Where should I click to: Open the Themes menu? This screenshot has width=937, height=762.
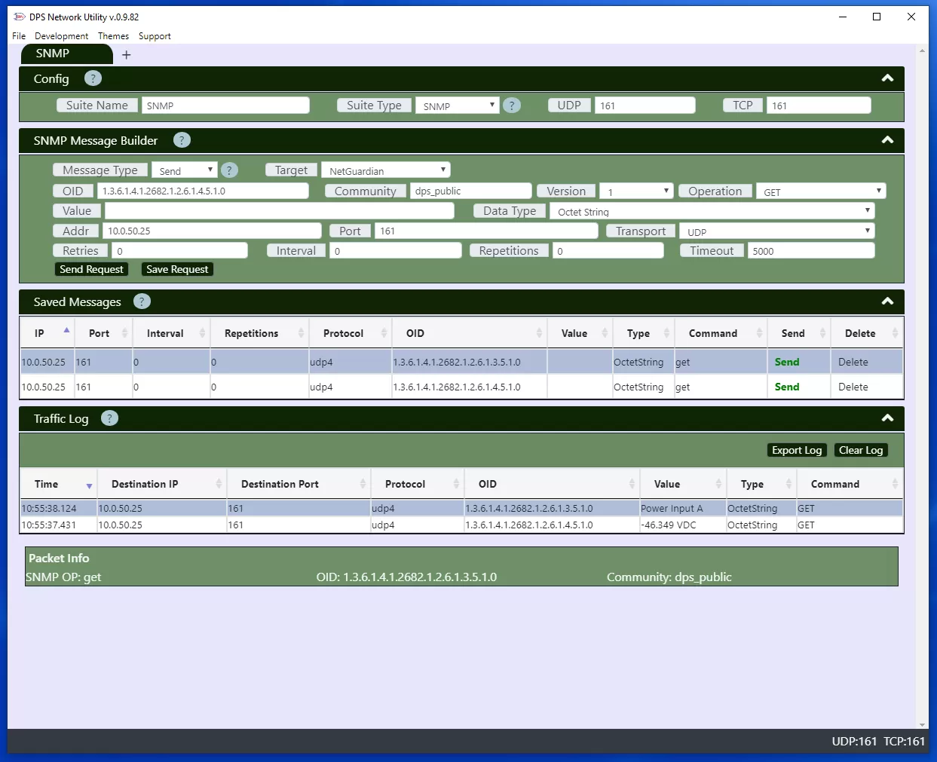pos(113,35)
